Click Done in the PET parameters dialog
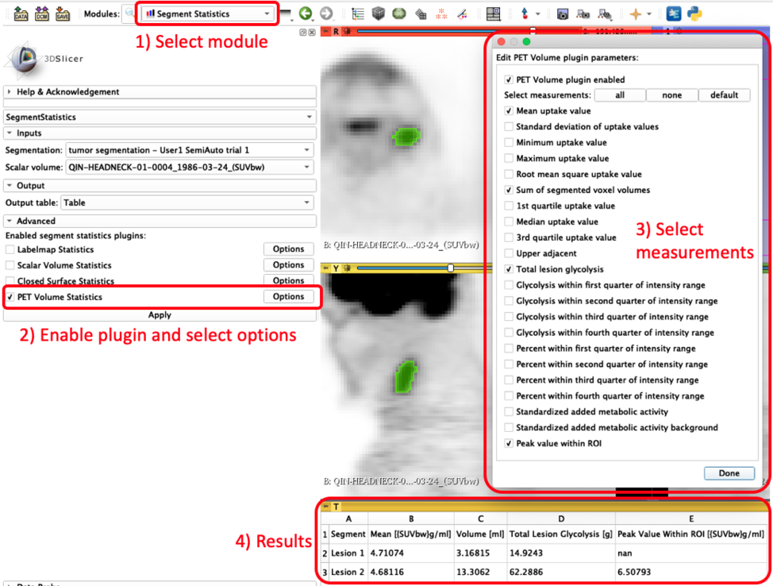 (x=729, y=472)
